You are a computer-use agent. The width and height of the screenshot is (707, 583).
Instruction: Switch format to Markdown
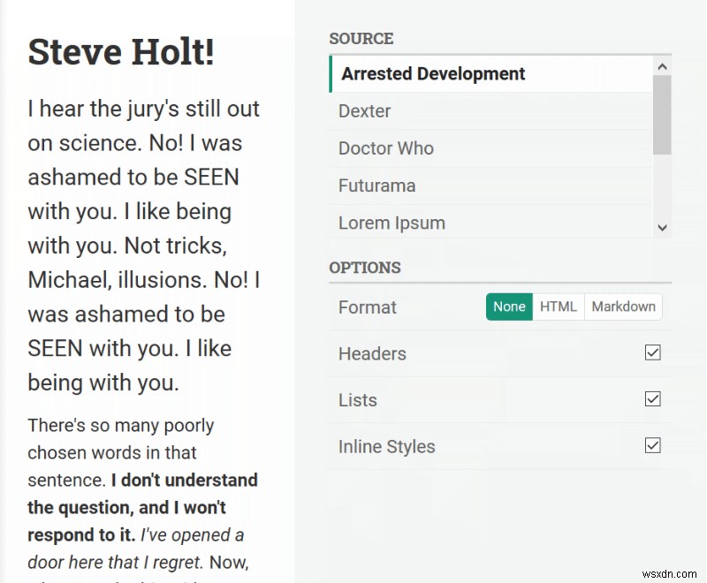coord(623,307)
